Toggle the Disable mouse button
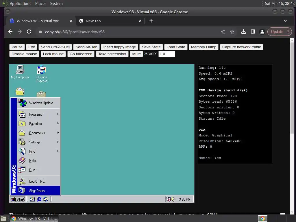 coord(24,54)
